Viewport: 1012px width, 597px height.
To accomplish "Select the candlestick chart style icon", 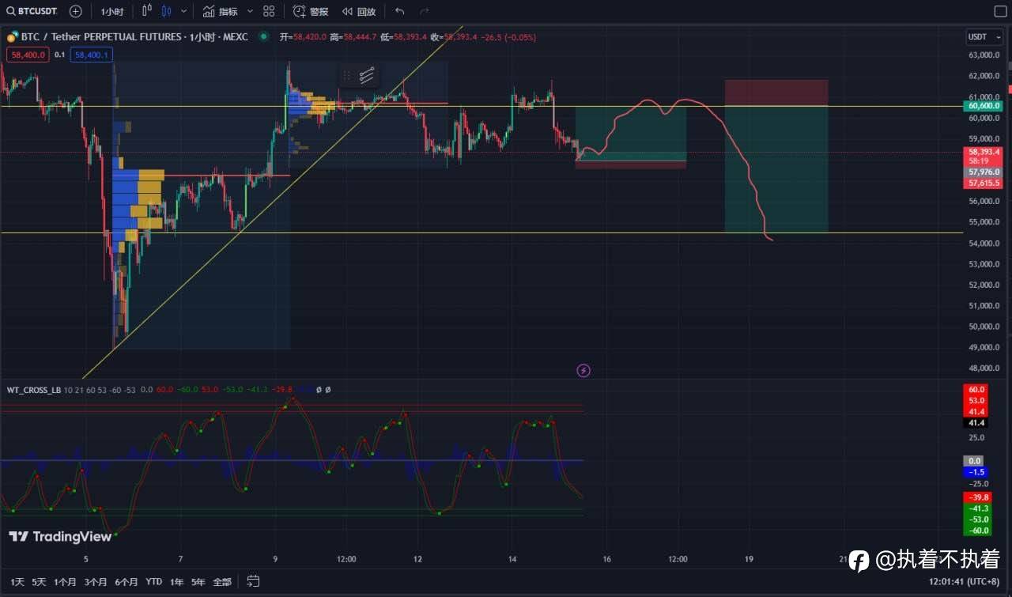I will tap(166, 11).
